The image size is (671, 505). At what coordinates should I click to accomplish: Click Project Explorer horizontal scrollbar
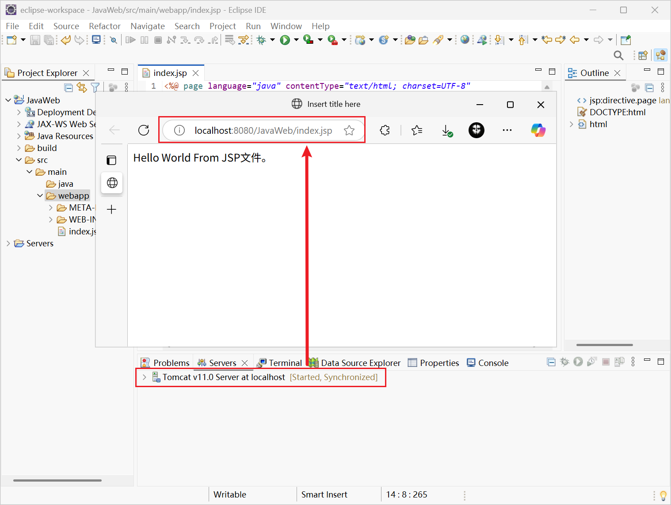click(57, 480)
